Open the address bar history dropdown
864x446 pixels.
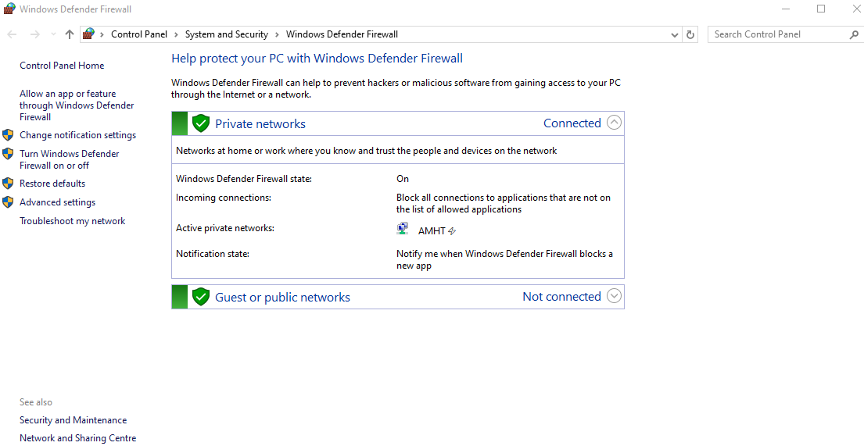(676, 34)
